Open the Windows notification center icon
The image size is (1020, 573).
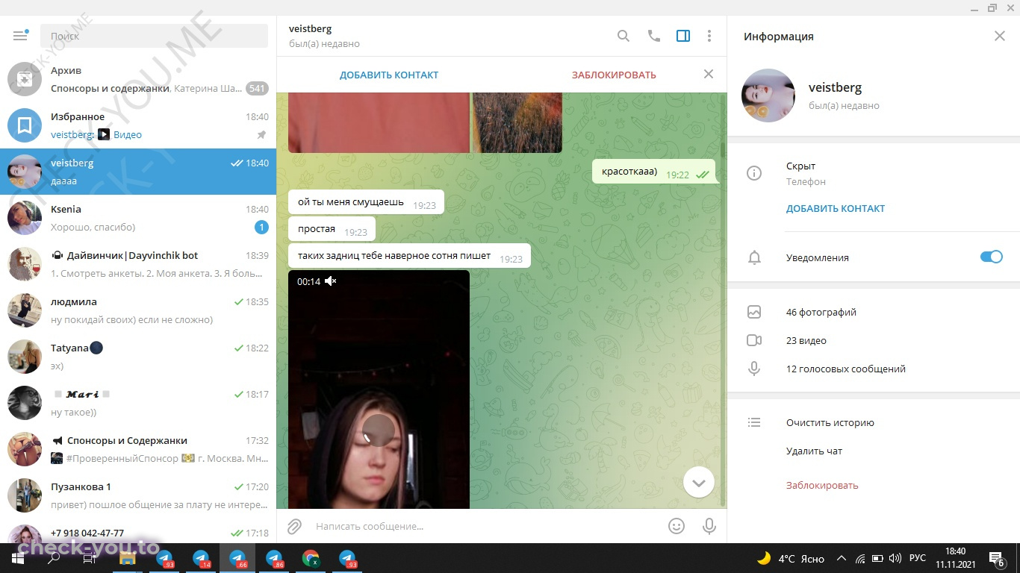996,558
